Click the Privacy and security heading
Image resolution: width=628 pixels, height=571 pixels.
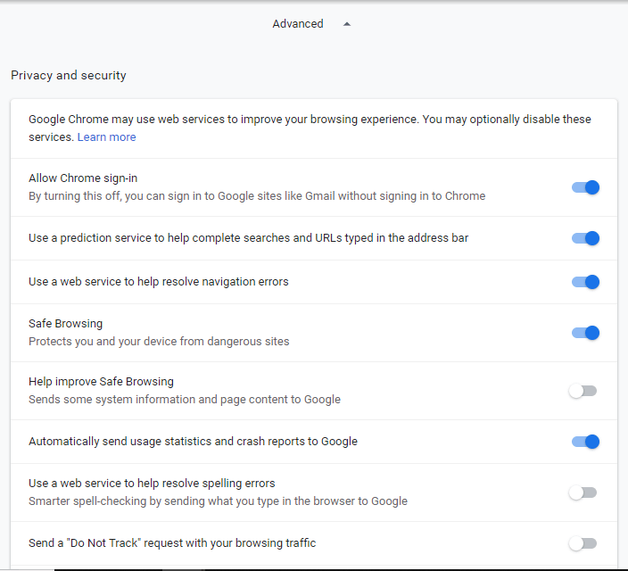pos(69,76)
